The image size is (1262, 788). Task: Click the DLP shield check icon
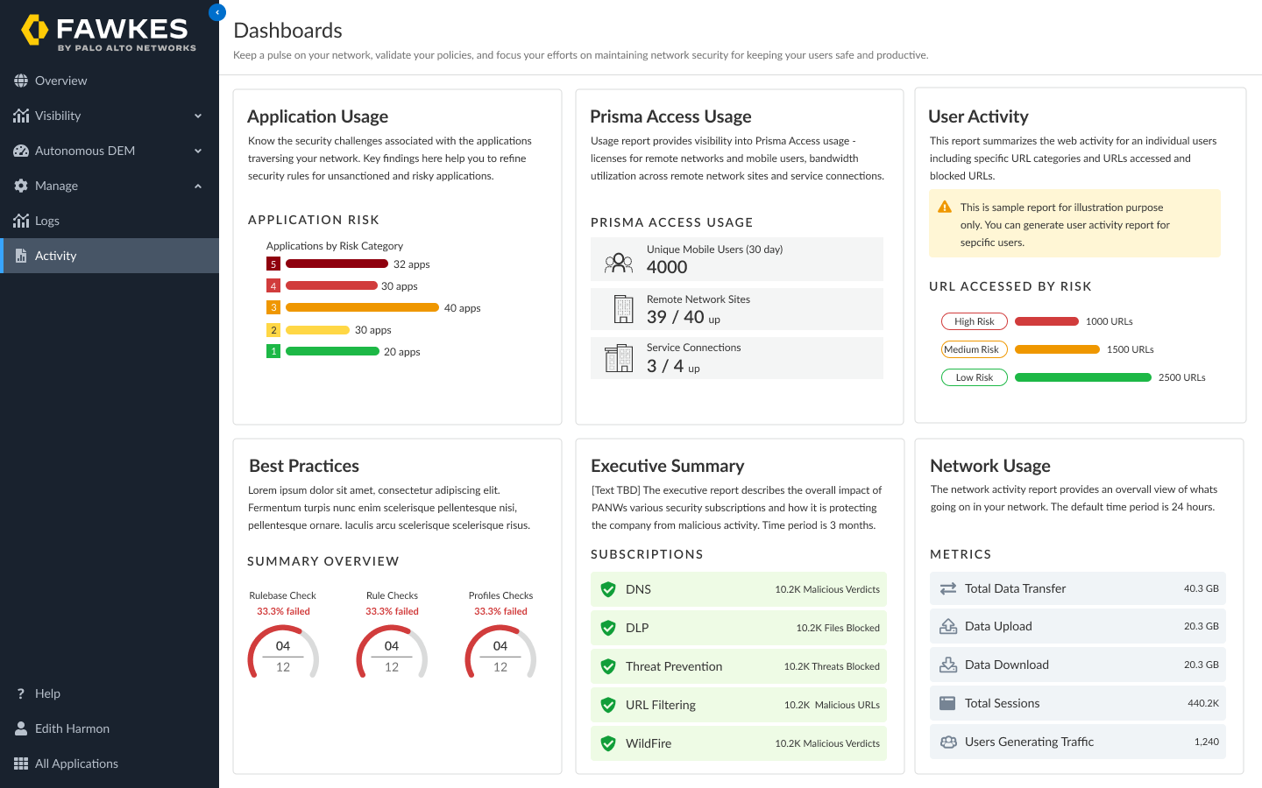point(608,628)
